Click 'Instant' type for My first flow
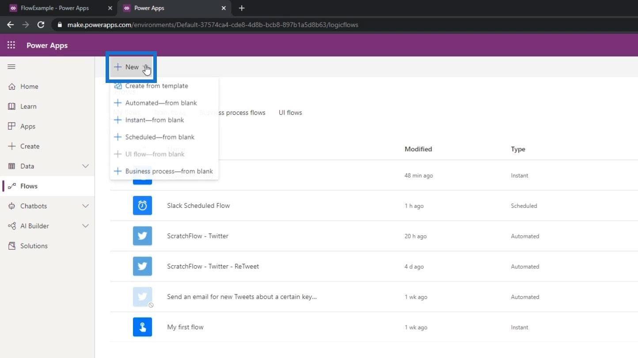Image resolution: width=638 pixels, height=358 pixels. (x=519, y=328)
